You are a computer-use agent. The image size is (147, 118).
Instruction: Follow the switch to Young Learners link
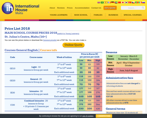(x=68, y=34)
